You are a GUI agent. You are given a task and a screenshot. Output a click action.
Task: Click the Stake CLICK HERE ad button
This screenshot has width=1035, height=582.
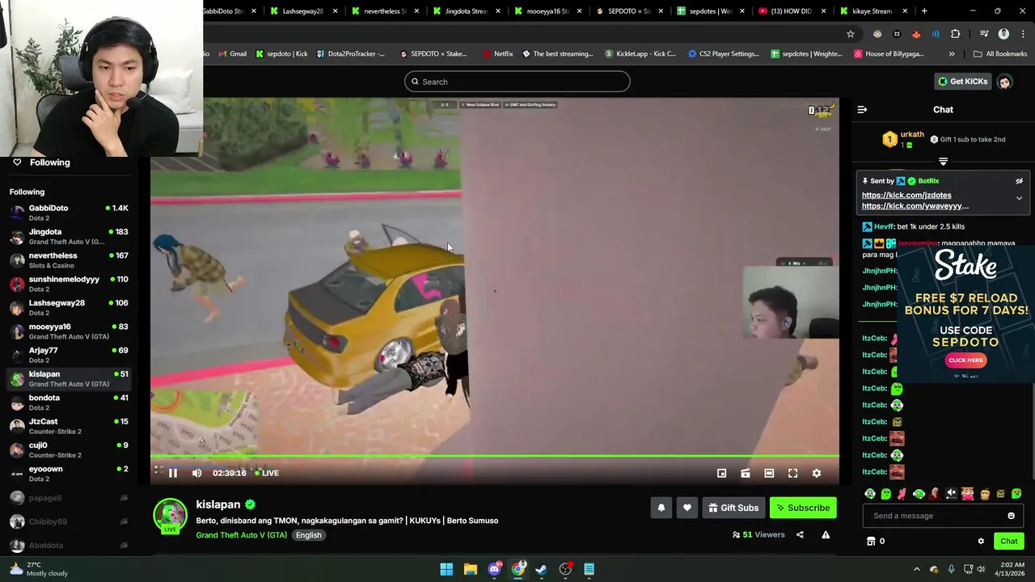click(x=965, y=361)
